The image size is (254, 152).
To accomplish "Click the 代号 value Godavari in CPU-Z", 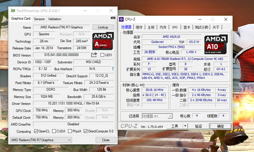I will tap(157, 42).
